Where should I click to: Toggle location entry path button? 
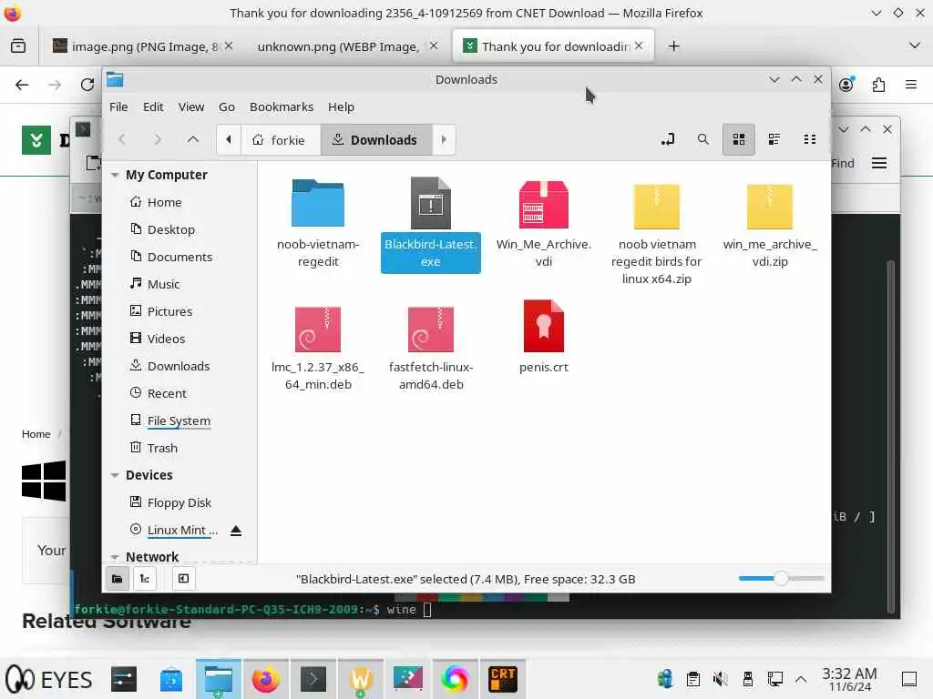coord(668,139)
